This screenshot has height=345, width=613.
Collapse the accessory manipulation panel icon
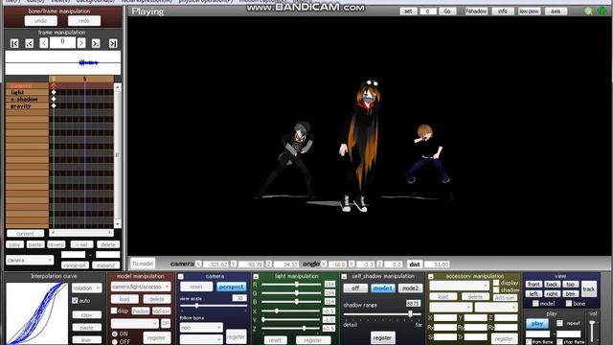tap(431, 277)
